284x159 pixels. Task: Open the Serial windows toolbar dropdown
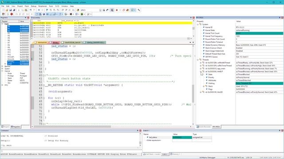click(68, 14)
